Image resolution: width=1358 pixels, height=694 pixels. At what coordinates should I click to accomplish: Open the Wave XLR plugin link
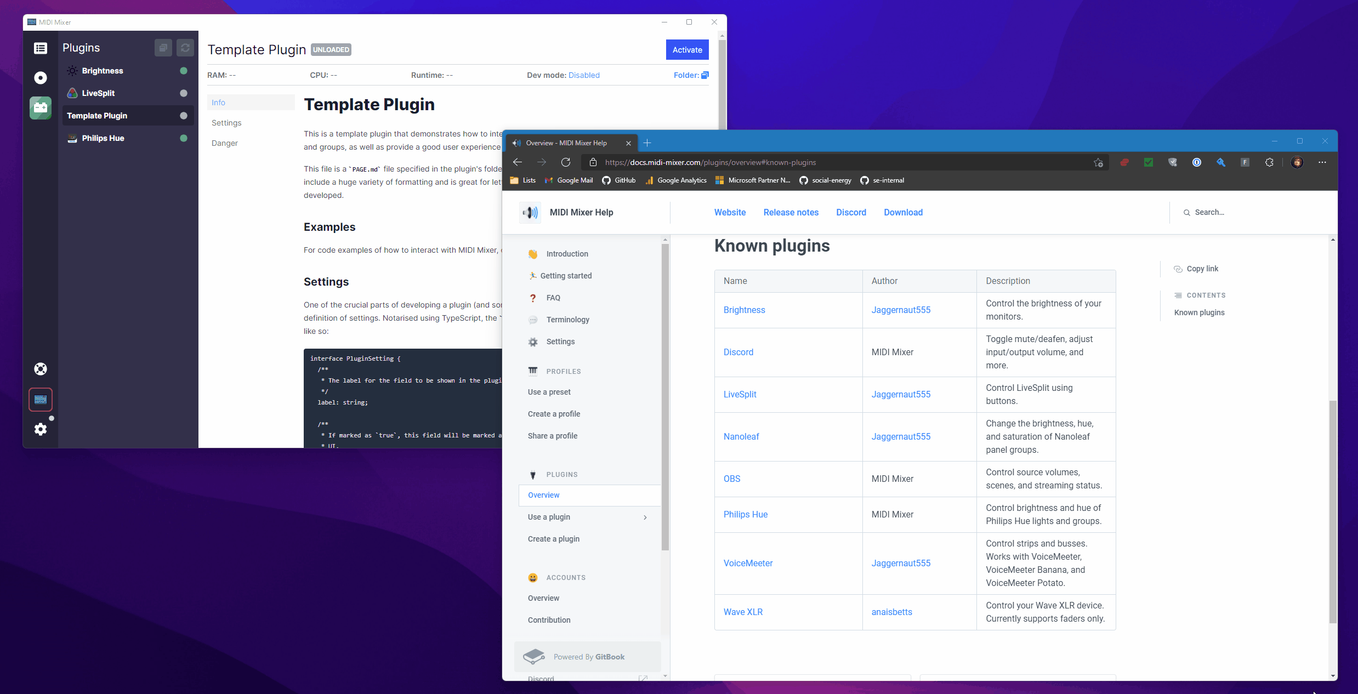(743, 612)
